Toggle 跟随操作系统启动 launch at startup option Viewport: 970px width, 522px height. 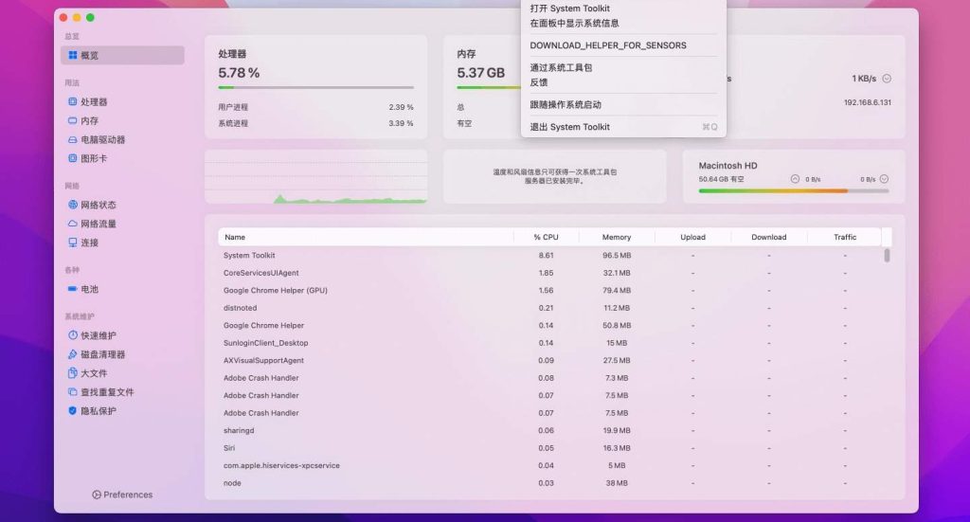[566, 105]
